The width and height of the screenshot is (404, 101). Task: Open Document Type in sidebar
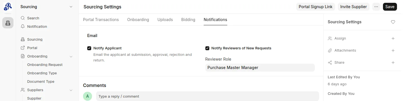pyautogui.click(x=41, y=81)
